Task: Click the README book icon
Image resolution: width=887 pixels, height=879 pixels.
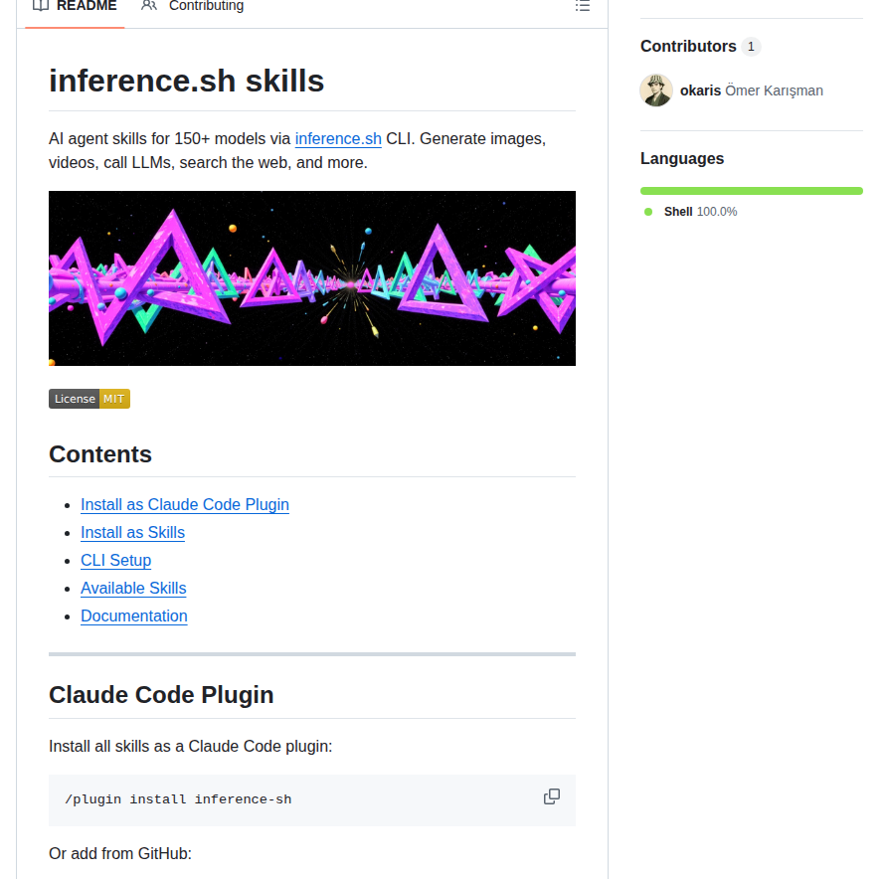Action: click(x=41, y=6)
